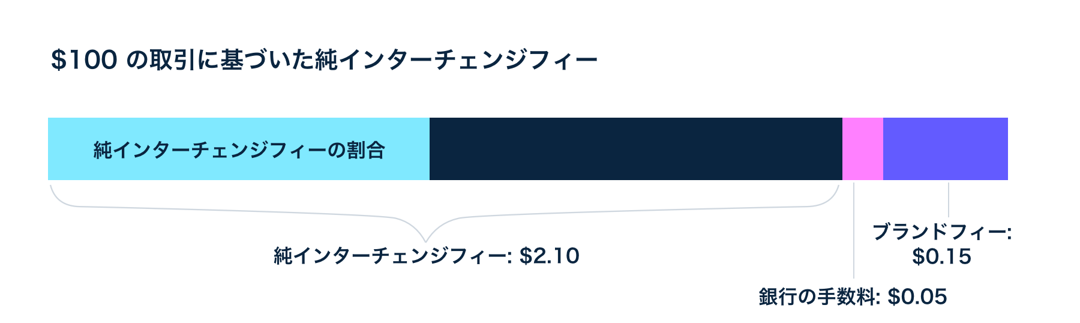The width and height of the screenshot is (1080, 323).
Task: Click the word 取引 in the title
Action: pyautogui.click(x=167, y=61)
